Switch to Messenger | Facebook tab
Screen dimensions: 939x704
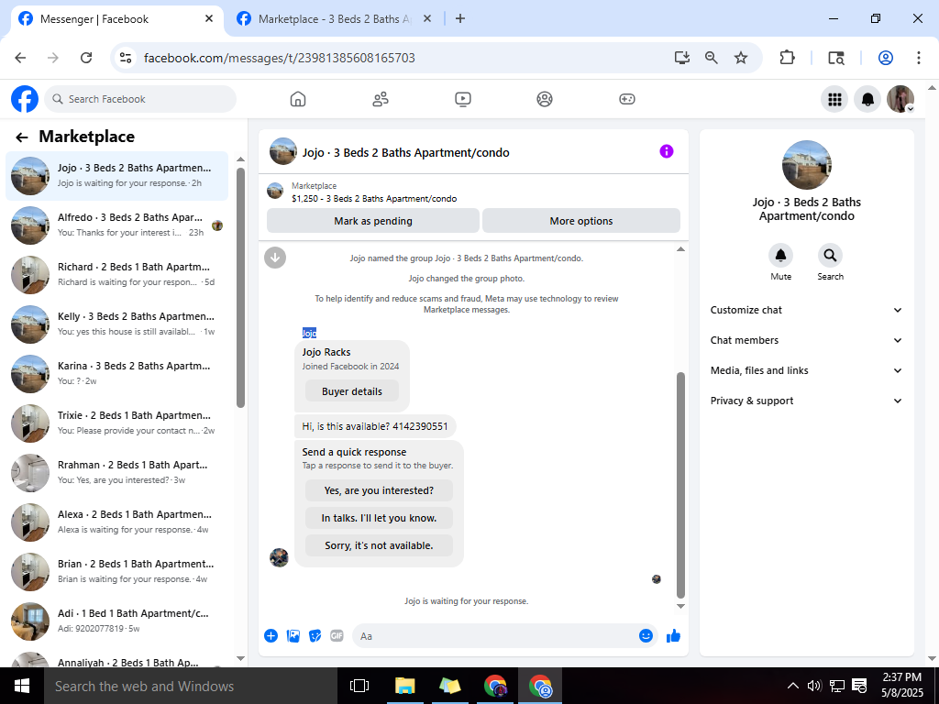pyautogui.click(x=116, y=19)
